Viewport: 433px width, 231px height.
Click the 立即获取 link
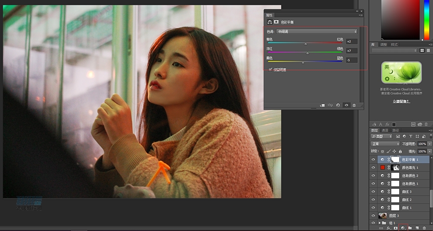[x=401, y=101]
